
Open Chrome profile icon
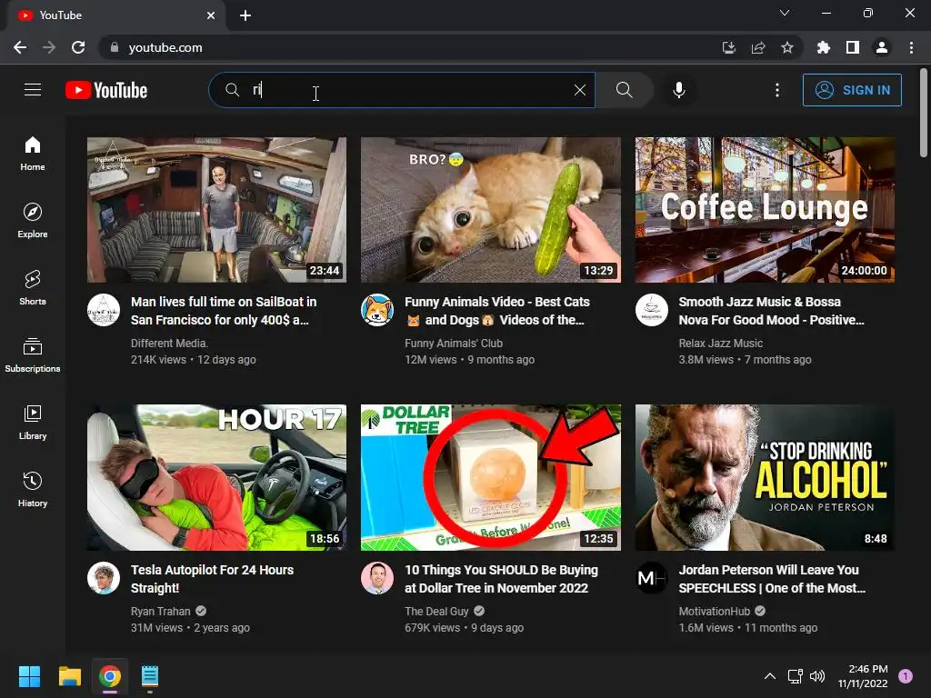pyautogui.click(x=882, y=47)
